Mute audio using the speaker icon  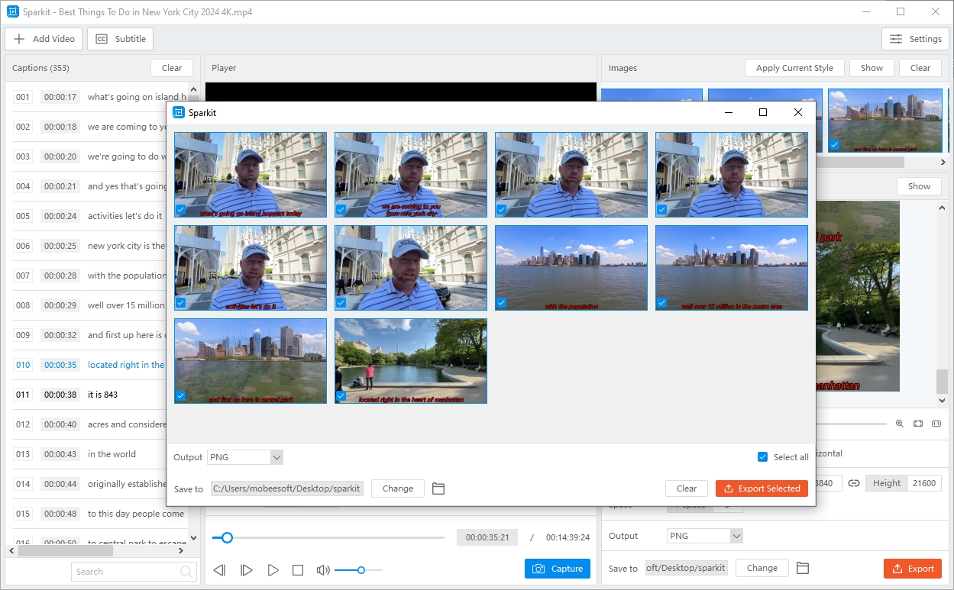point(322,569)
